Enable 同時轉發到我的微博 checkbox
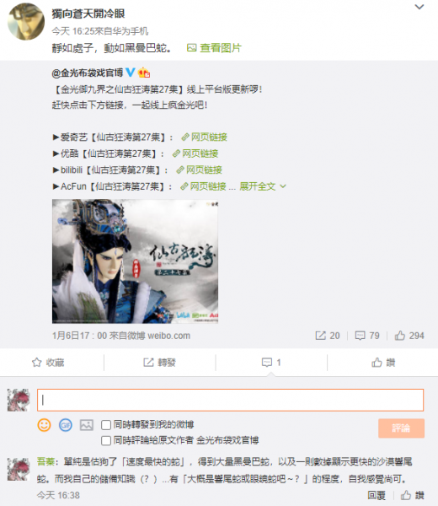Image resolution: width=438 pixels, height=506 pixels. coord(106,425)
